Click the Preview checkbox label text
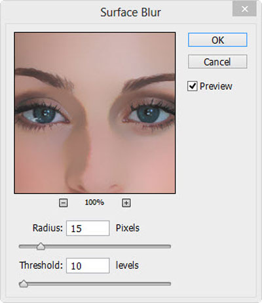262x303 pixels. click(x=216, y=86)
